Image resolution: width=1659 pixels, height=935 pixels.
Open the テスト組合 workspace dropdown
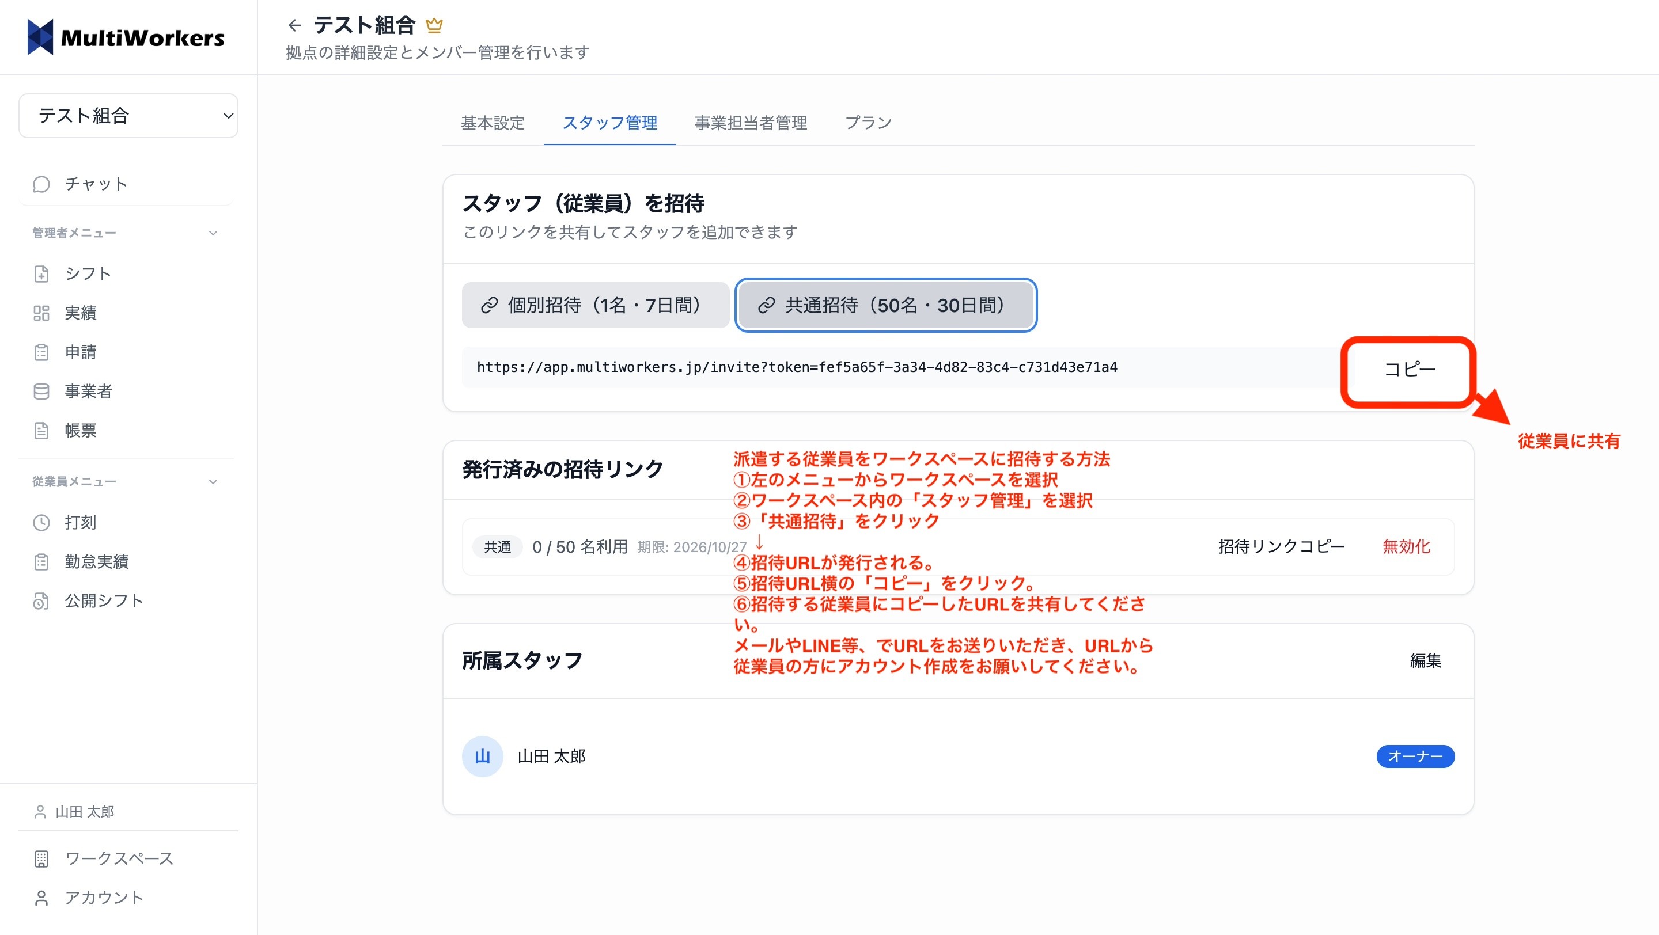point(128,116)
